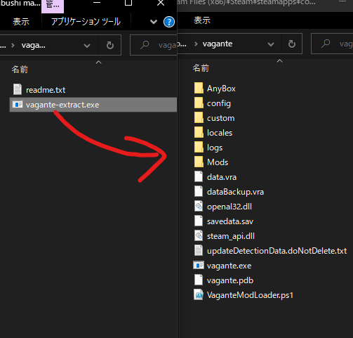Open Help via the blue question mark icon
This screenshot has height=338, width=353.
[x=169, y=22]
